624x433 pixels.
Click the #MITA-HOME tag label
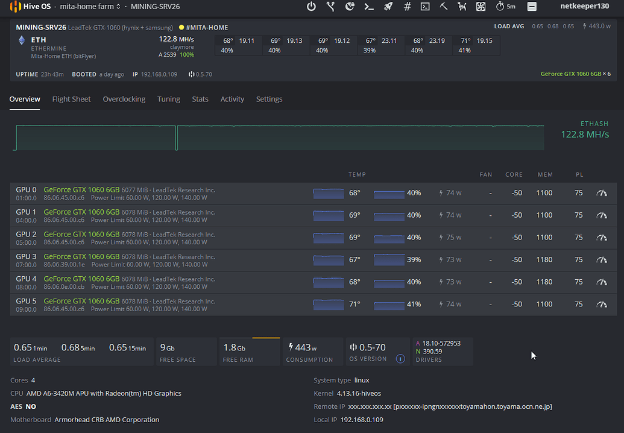pyautogui.click(x=207, y=27)
